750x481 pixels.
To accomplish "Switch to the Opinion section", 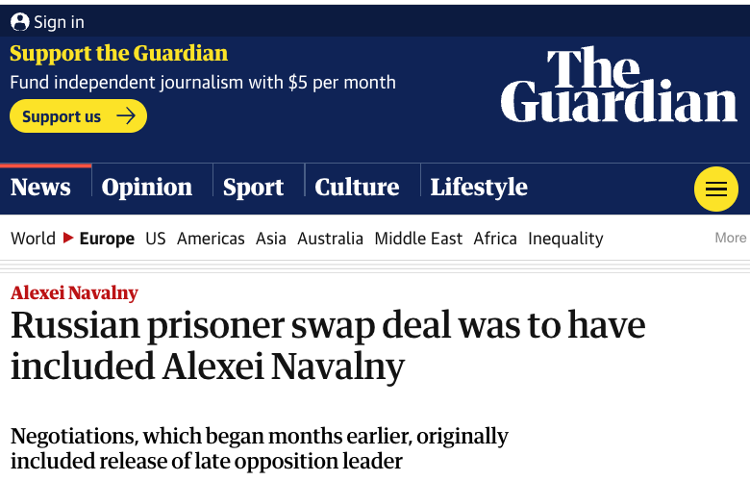I will coord(147,187).
